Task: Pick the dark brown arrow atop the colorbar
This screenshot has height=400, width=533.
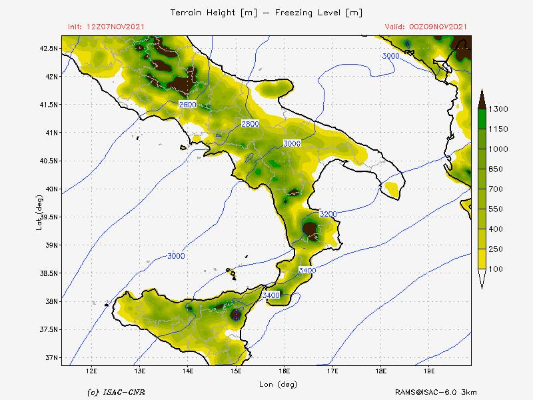Action: click(482, 99)
